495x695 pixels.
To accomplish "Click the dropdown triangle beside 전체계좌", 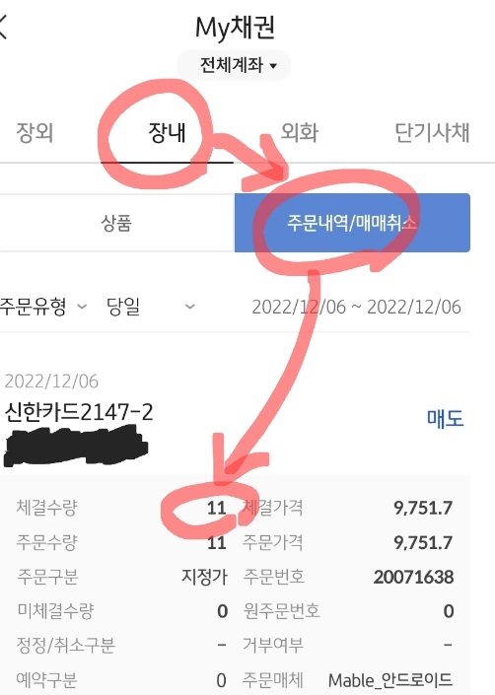I will pos(273,66).
